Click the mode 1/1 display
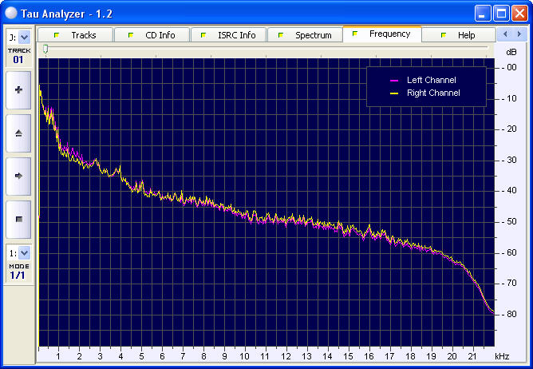This screenshot has width=533, height=369. click(18, 275)
